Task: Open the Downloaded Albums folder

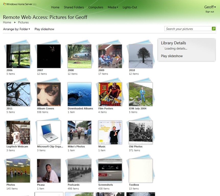Action: pyautogui.click(x=79, y=94)
